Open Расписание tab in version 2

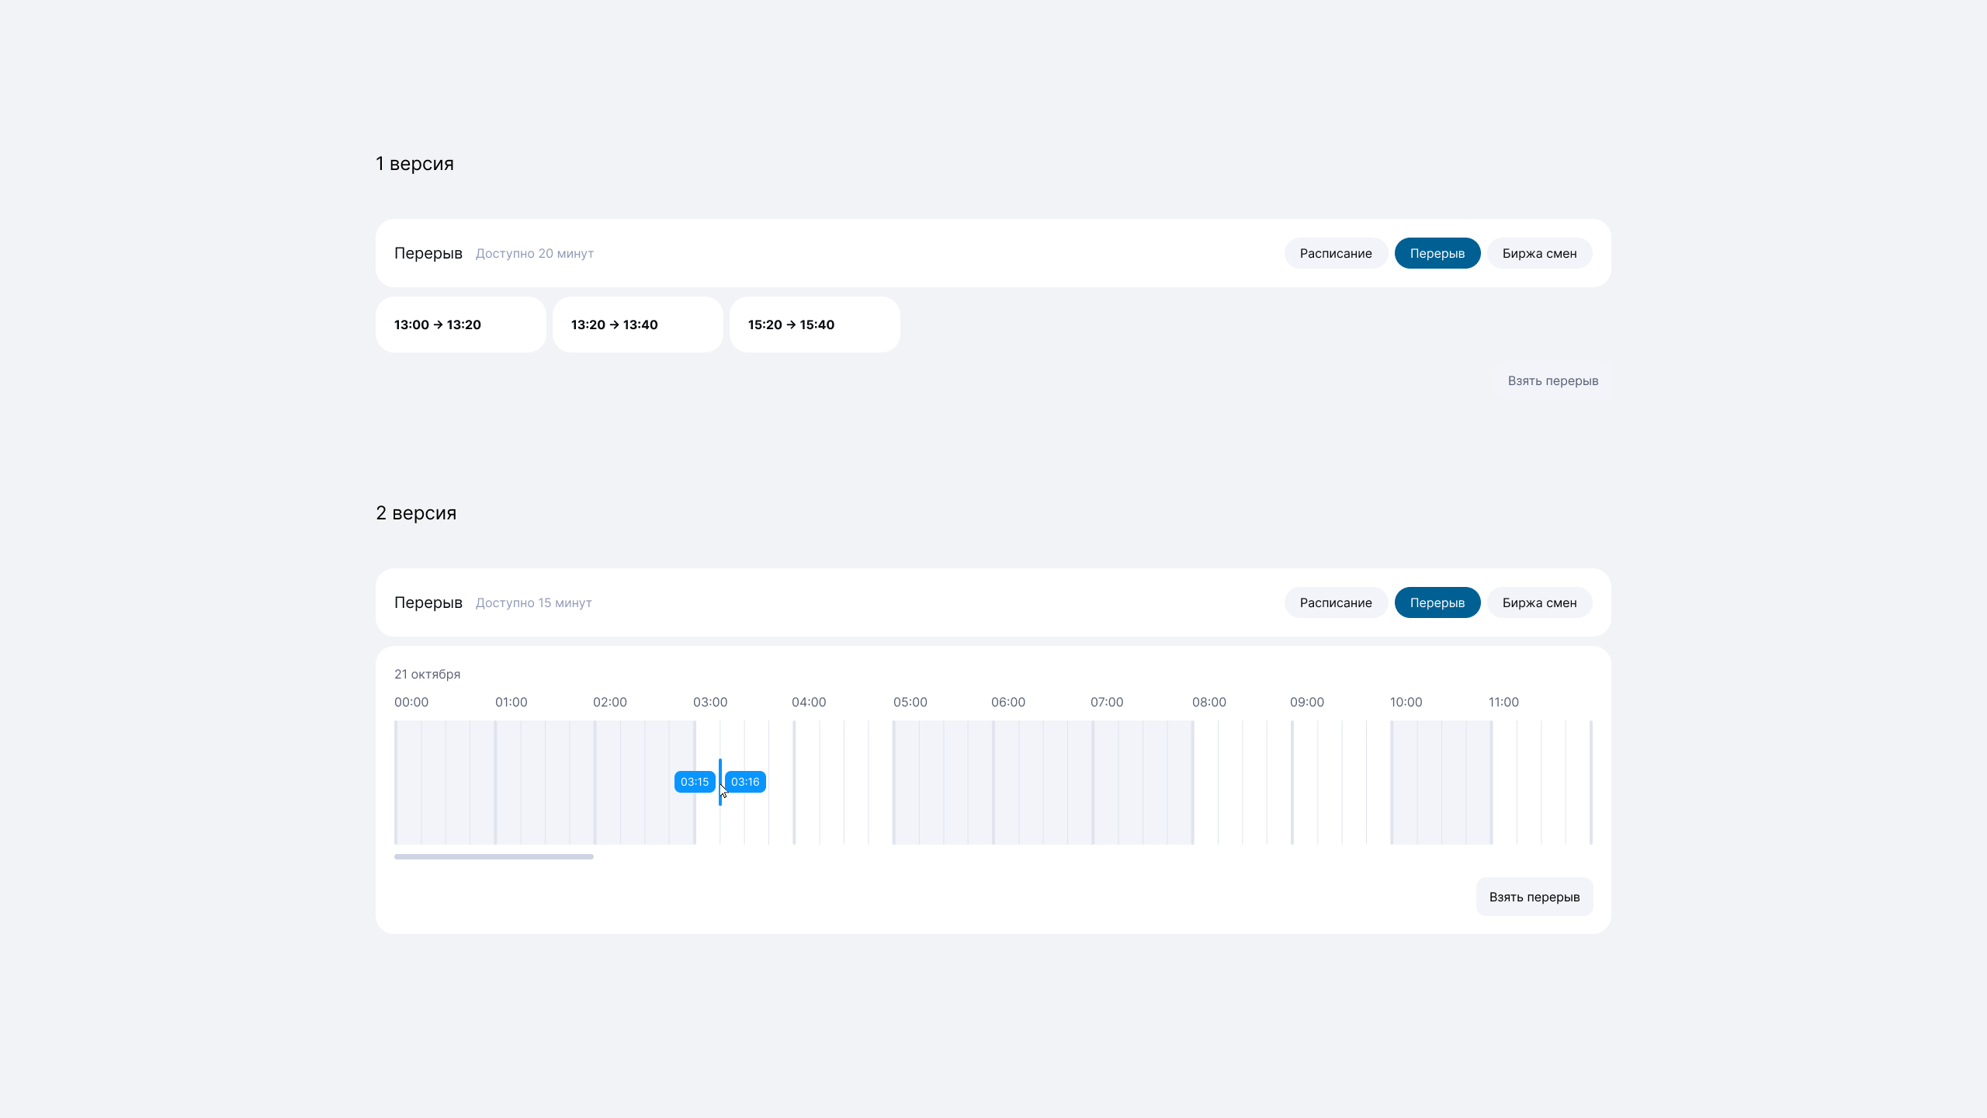(1335, 602)
